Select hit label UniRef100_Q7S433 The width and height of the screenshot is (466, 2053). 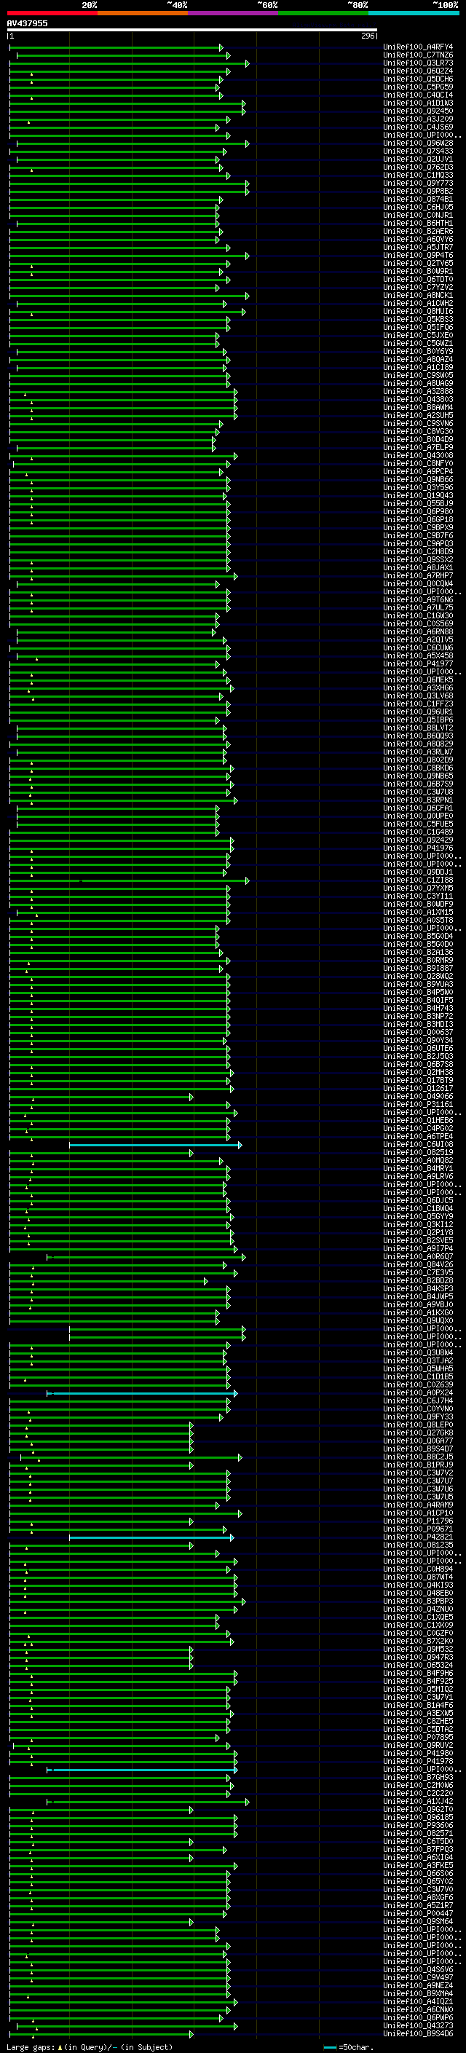pos(418,151)
